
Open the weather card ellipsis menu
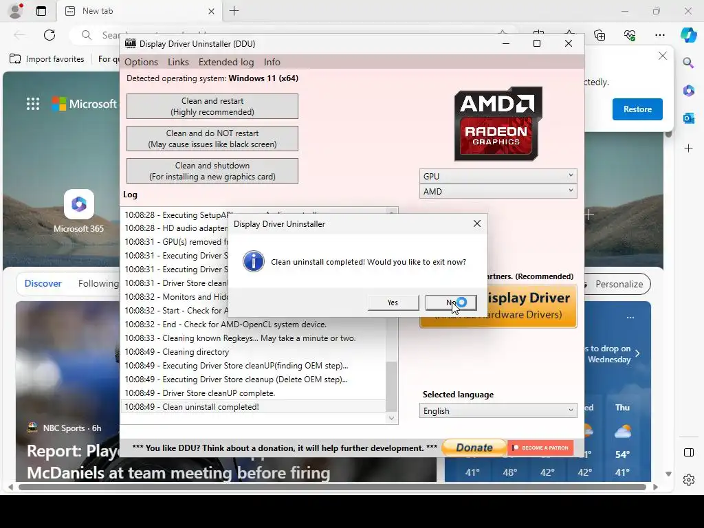(630, 318)
